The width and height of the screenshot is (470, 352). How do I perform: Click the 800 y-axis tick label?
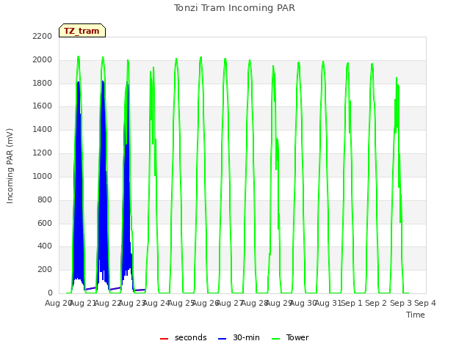coord(45,199)
